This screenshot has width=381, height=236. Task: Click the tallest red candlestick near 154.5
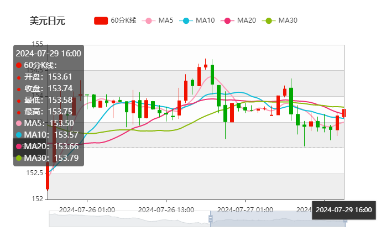coord(199,76)
